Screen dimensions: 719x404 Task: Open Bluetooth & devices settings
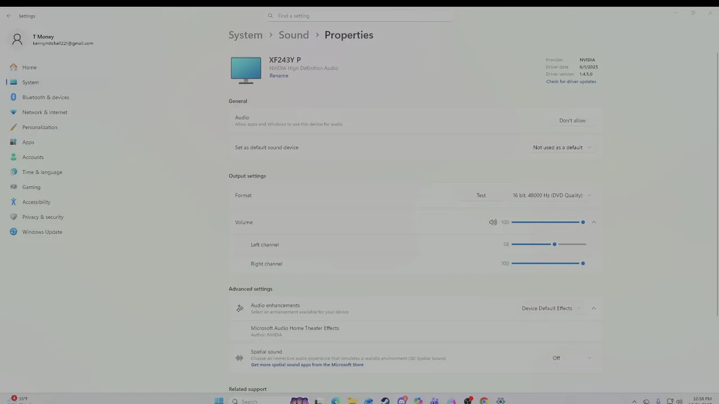45,97
